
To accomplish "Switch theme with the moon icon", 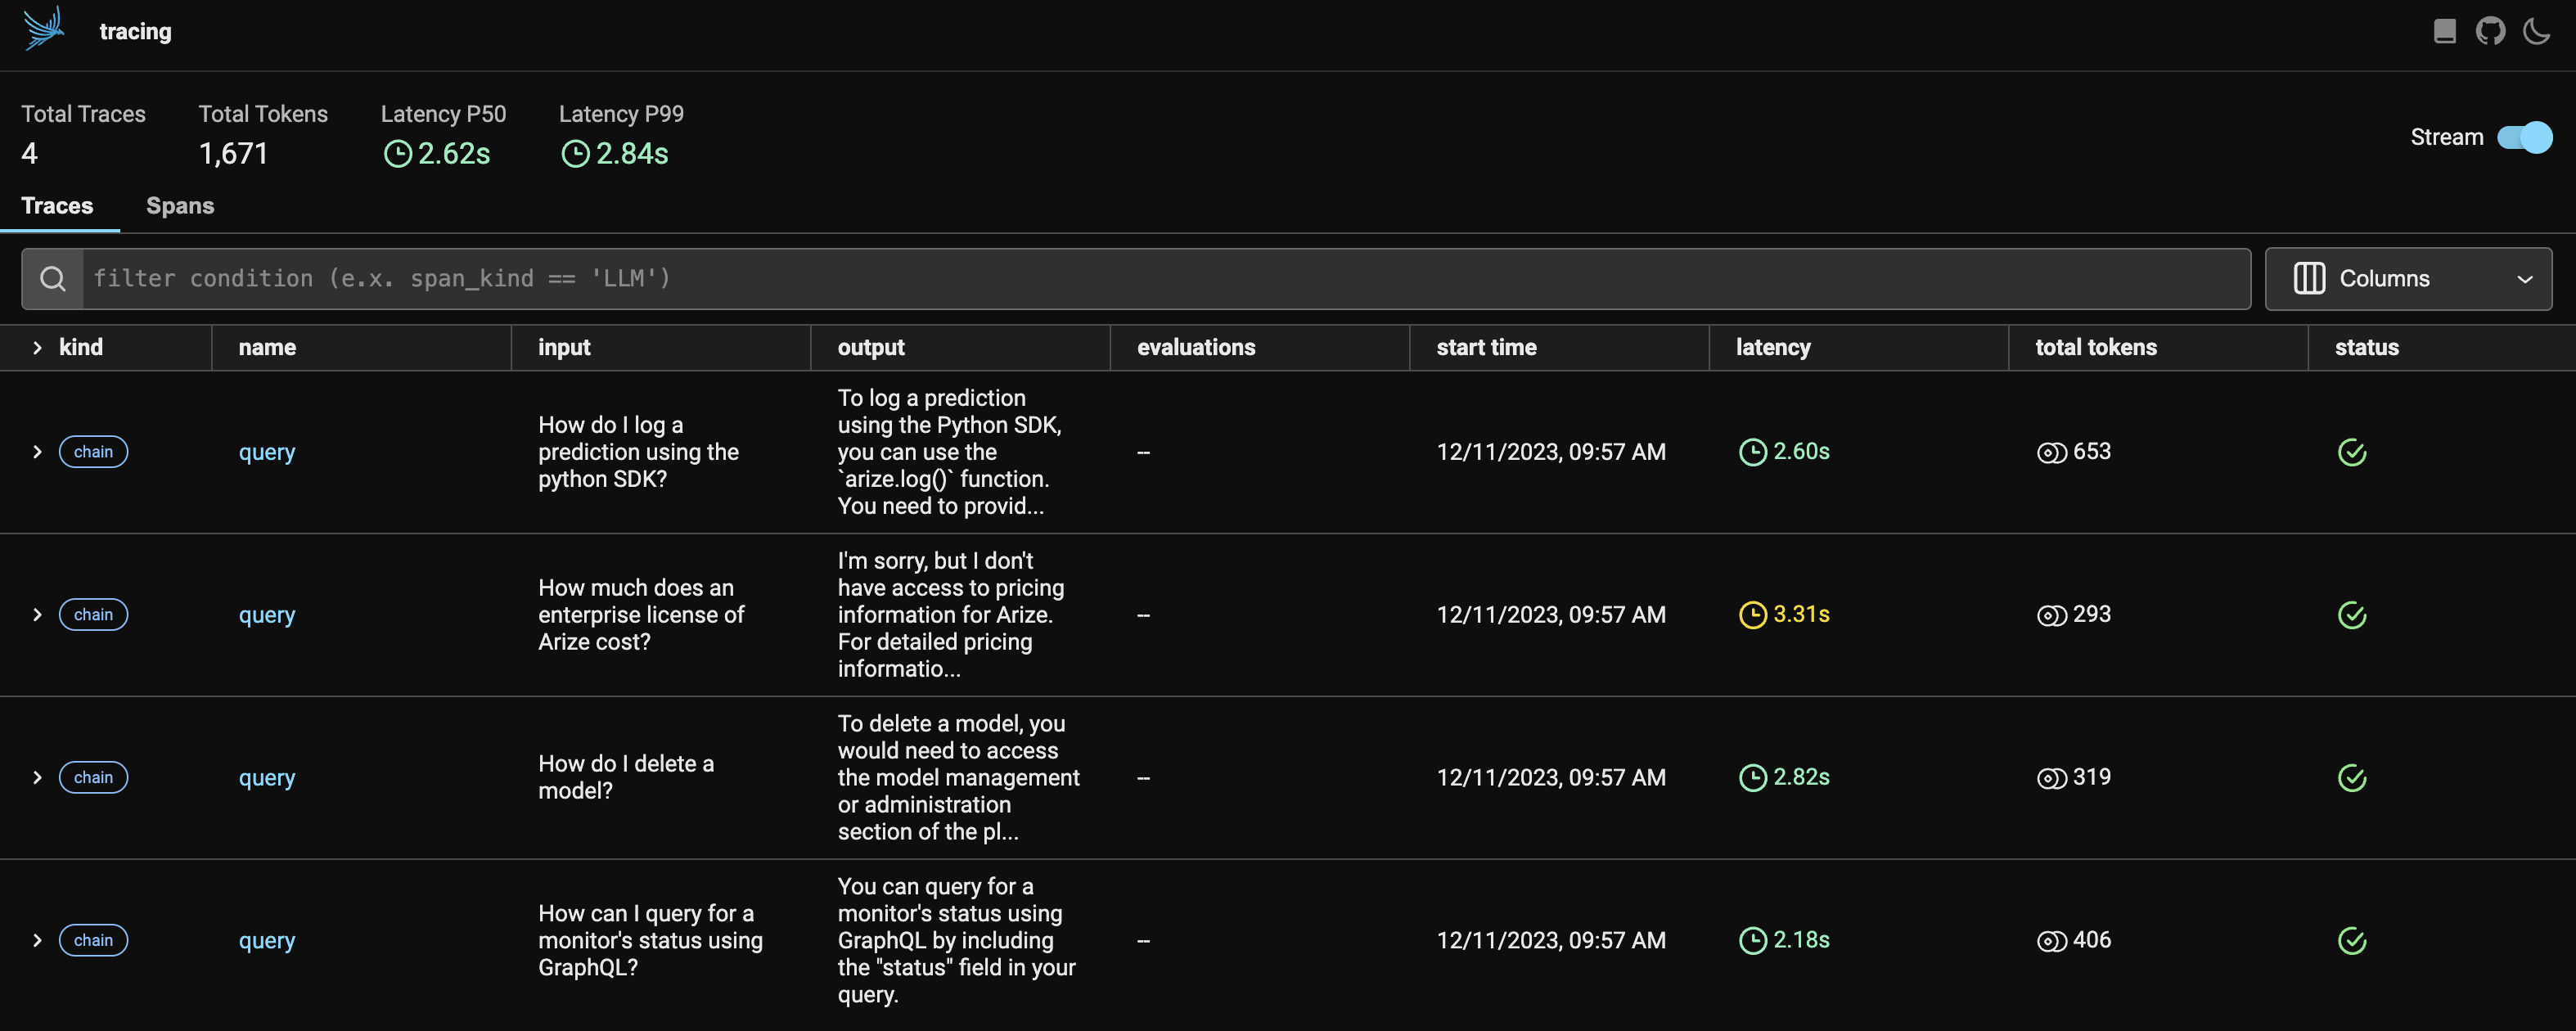I will (2536, 31).
